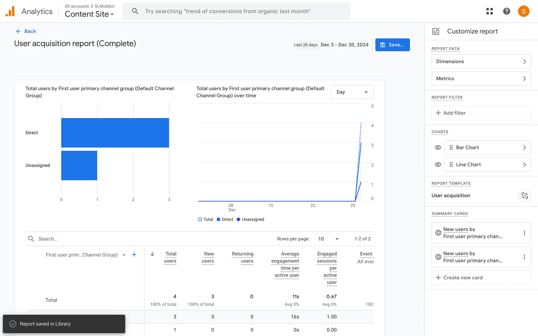
Task: Open Rows per page dropdown
Action: (329, 239)
